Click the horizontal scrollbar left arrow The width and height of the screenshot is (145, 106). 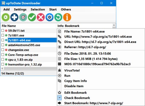click(2, 68)
